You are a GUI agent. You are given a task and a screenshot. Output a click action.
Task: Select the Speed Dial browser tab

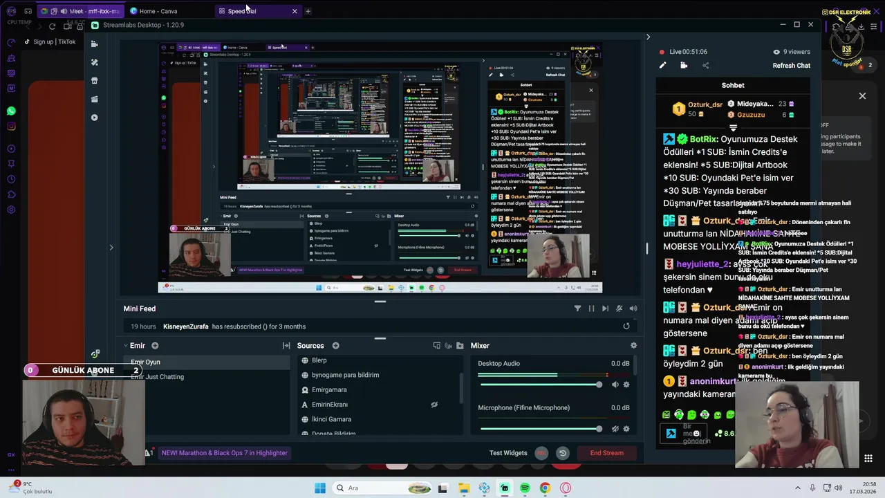257,11
